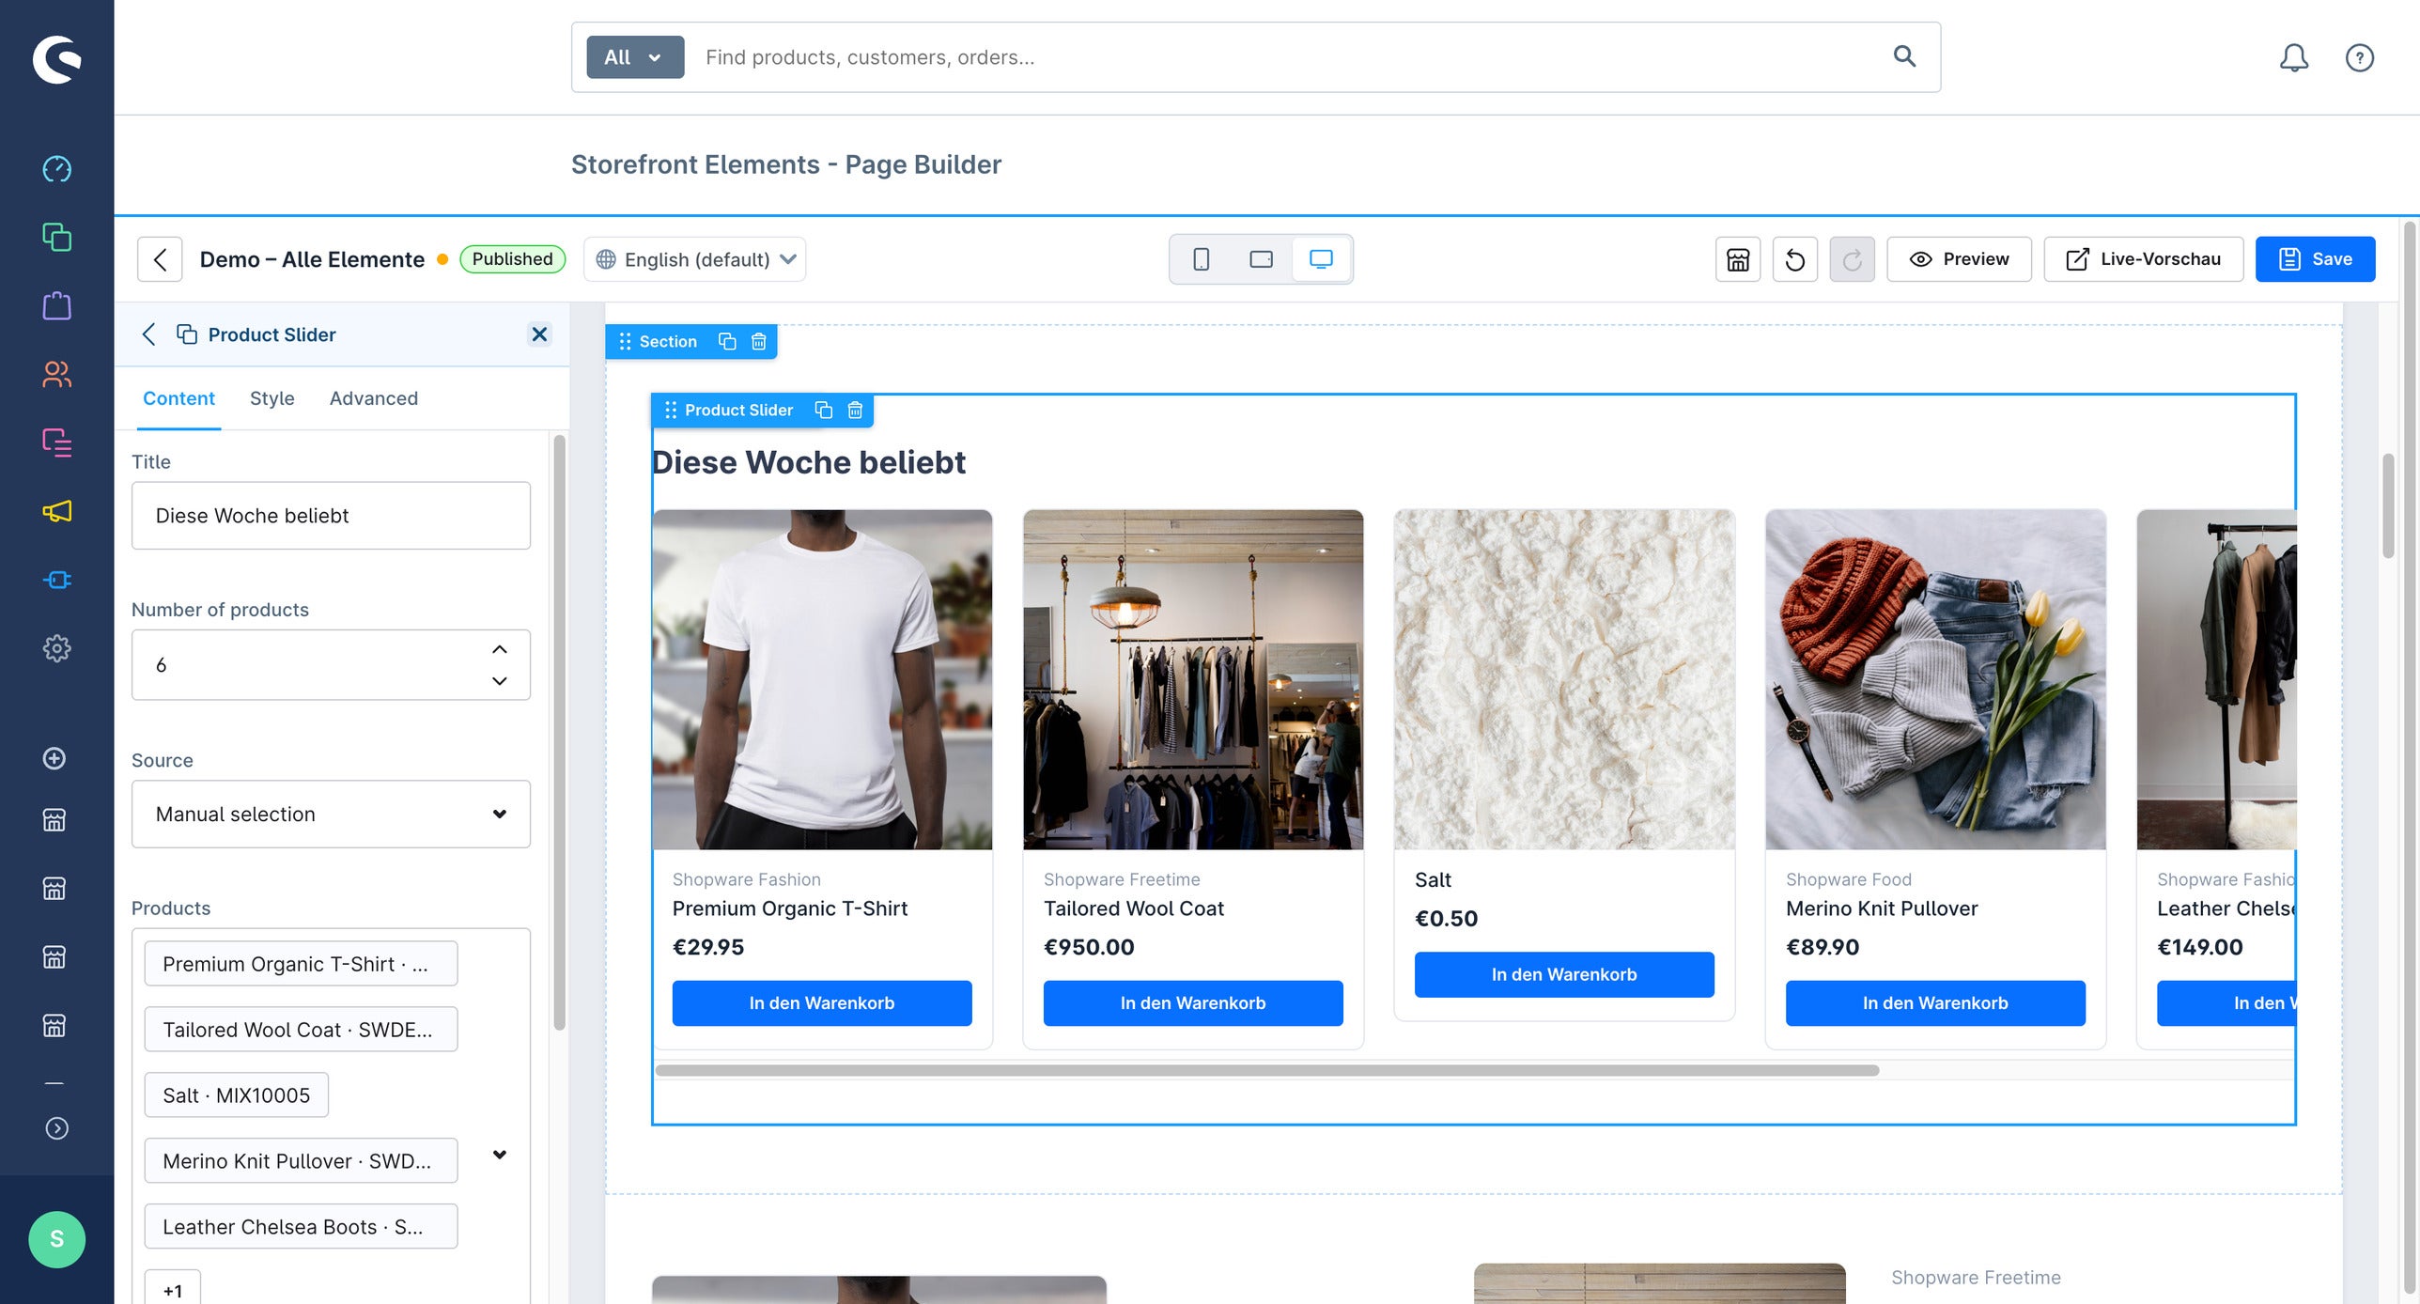Add Premium Organic T-Shirt to Warenkorb

click(x=822, y=1003)
